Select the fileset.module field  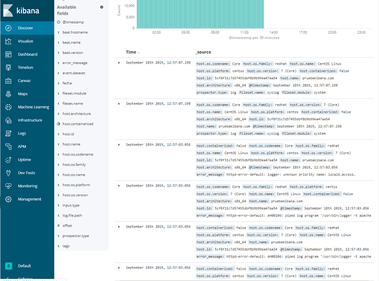point(74,93)
